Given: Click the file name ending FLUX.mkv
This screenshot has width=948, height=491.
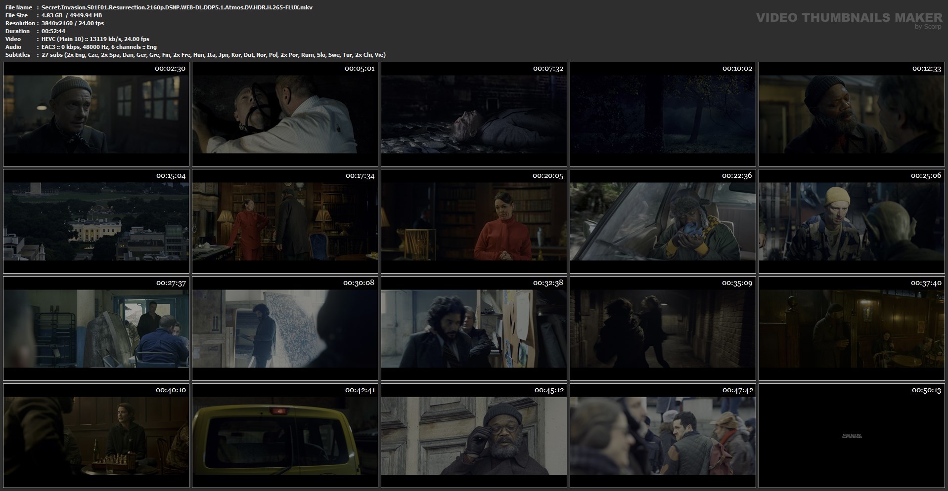Looking at the screenshot, I should pos(177,7).
